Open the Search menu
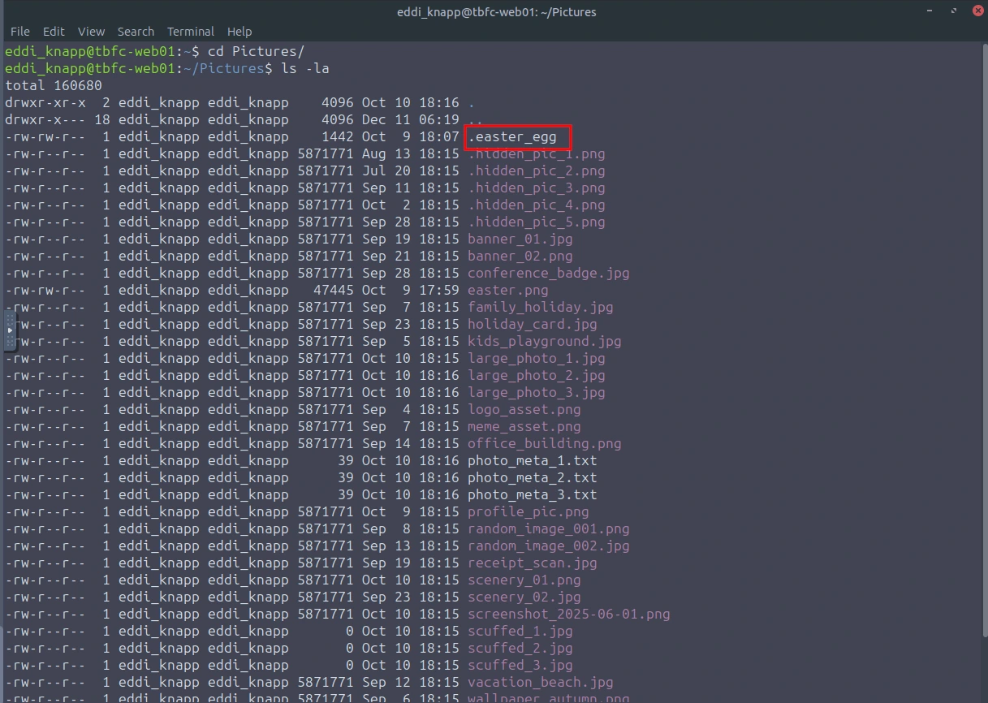The image size is (988, 703). 136,32
